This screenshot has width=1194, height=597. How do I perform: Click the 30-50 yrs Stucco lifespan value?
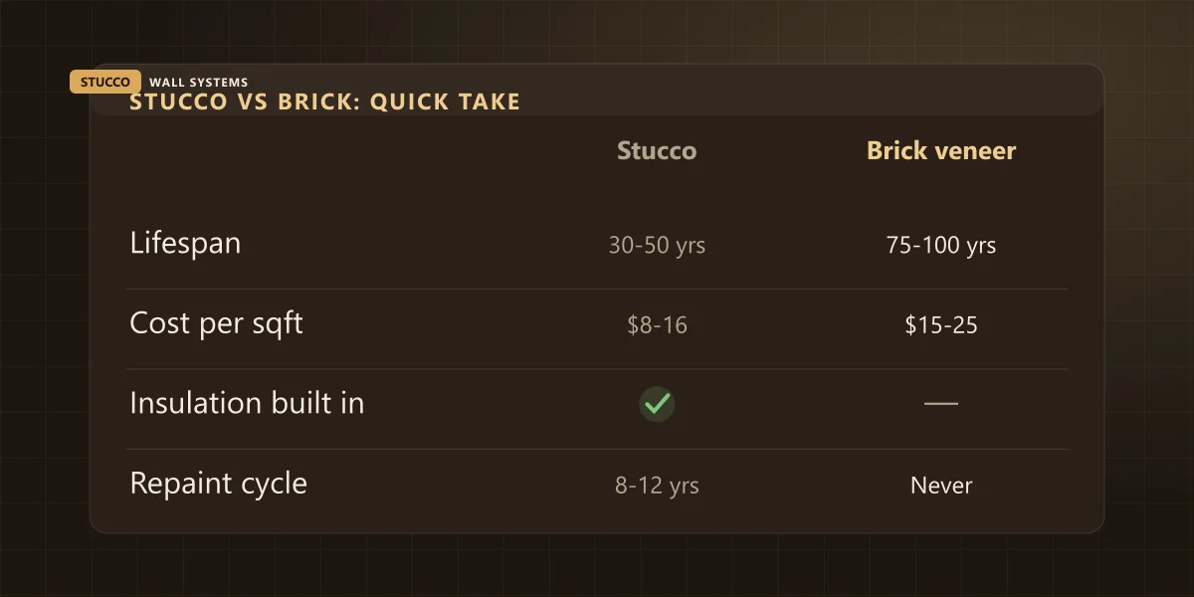[657, 246]
